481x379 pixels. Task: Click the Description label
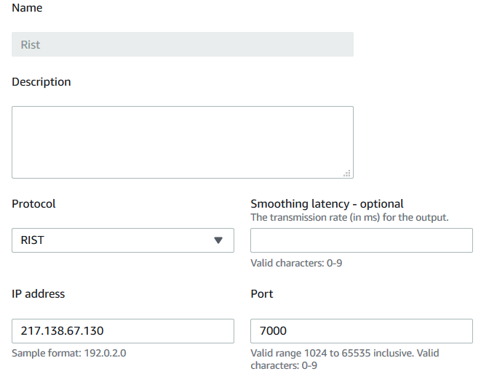41,82
